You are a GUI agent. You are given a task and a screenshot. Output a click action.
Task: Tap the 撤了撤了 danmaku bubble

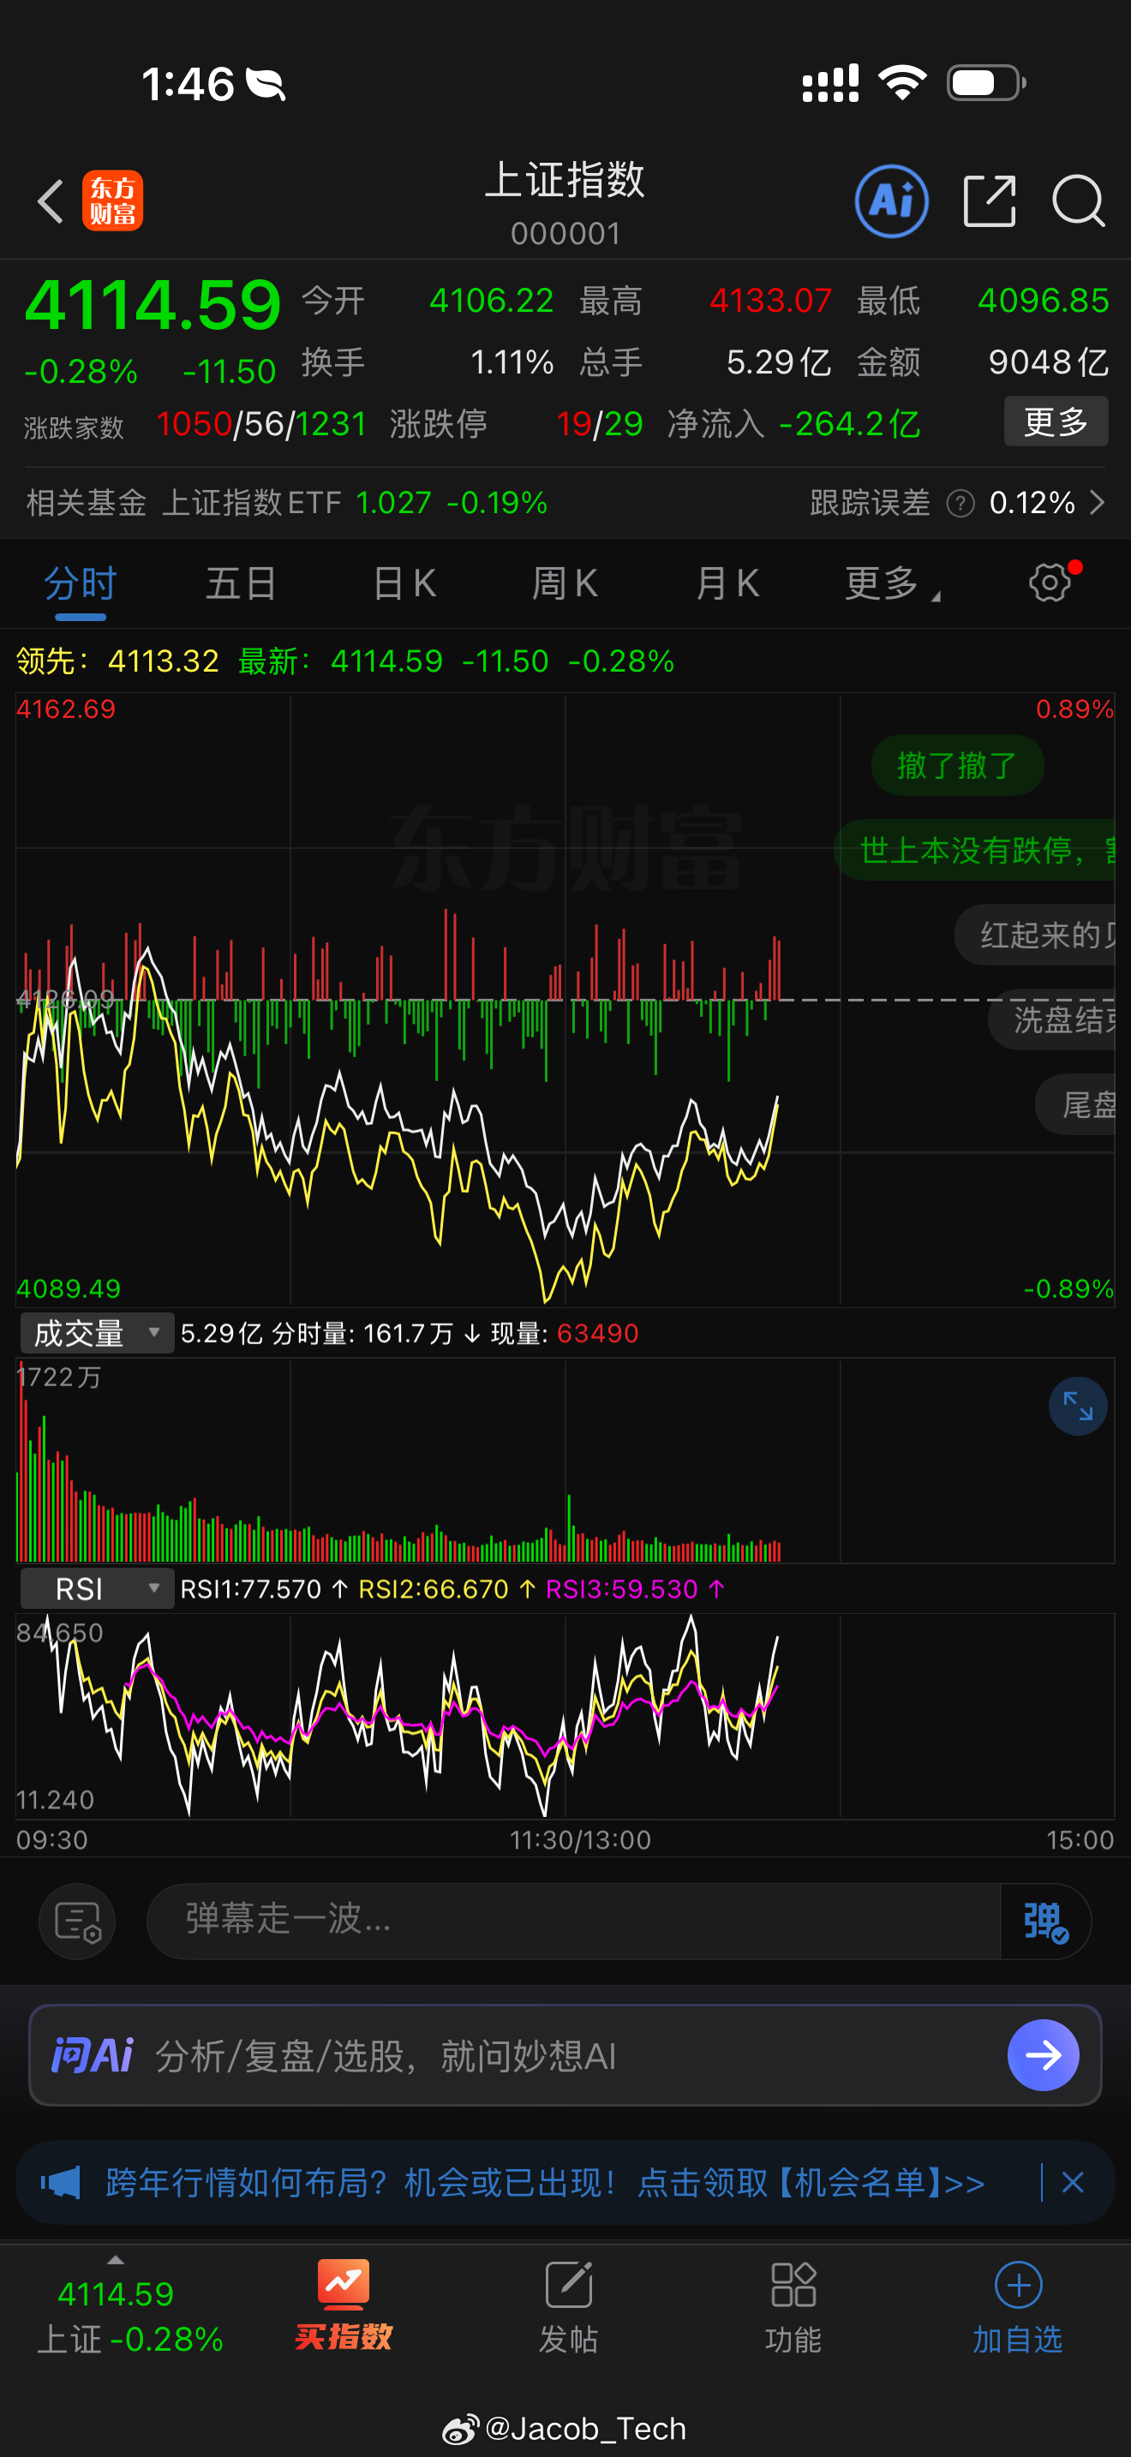pos(956,765)
